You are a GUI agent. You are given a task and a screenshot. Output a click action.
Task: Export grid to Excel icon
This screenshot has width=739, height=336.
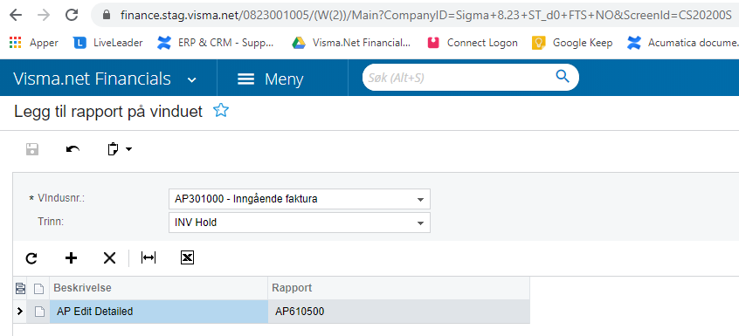[x=188, y=257]
